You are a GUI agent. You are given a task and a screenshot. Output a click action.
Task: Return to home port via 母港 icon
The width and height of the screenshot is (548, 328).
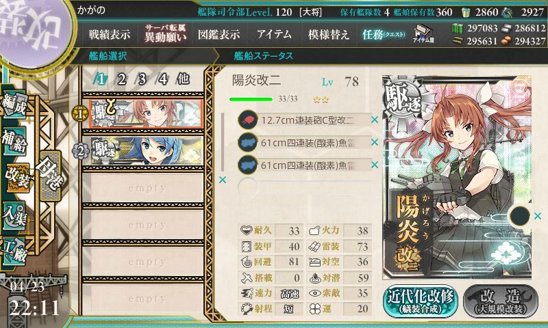pos(50,176)
